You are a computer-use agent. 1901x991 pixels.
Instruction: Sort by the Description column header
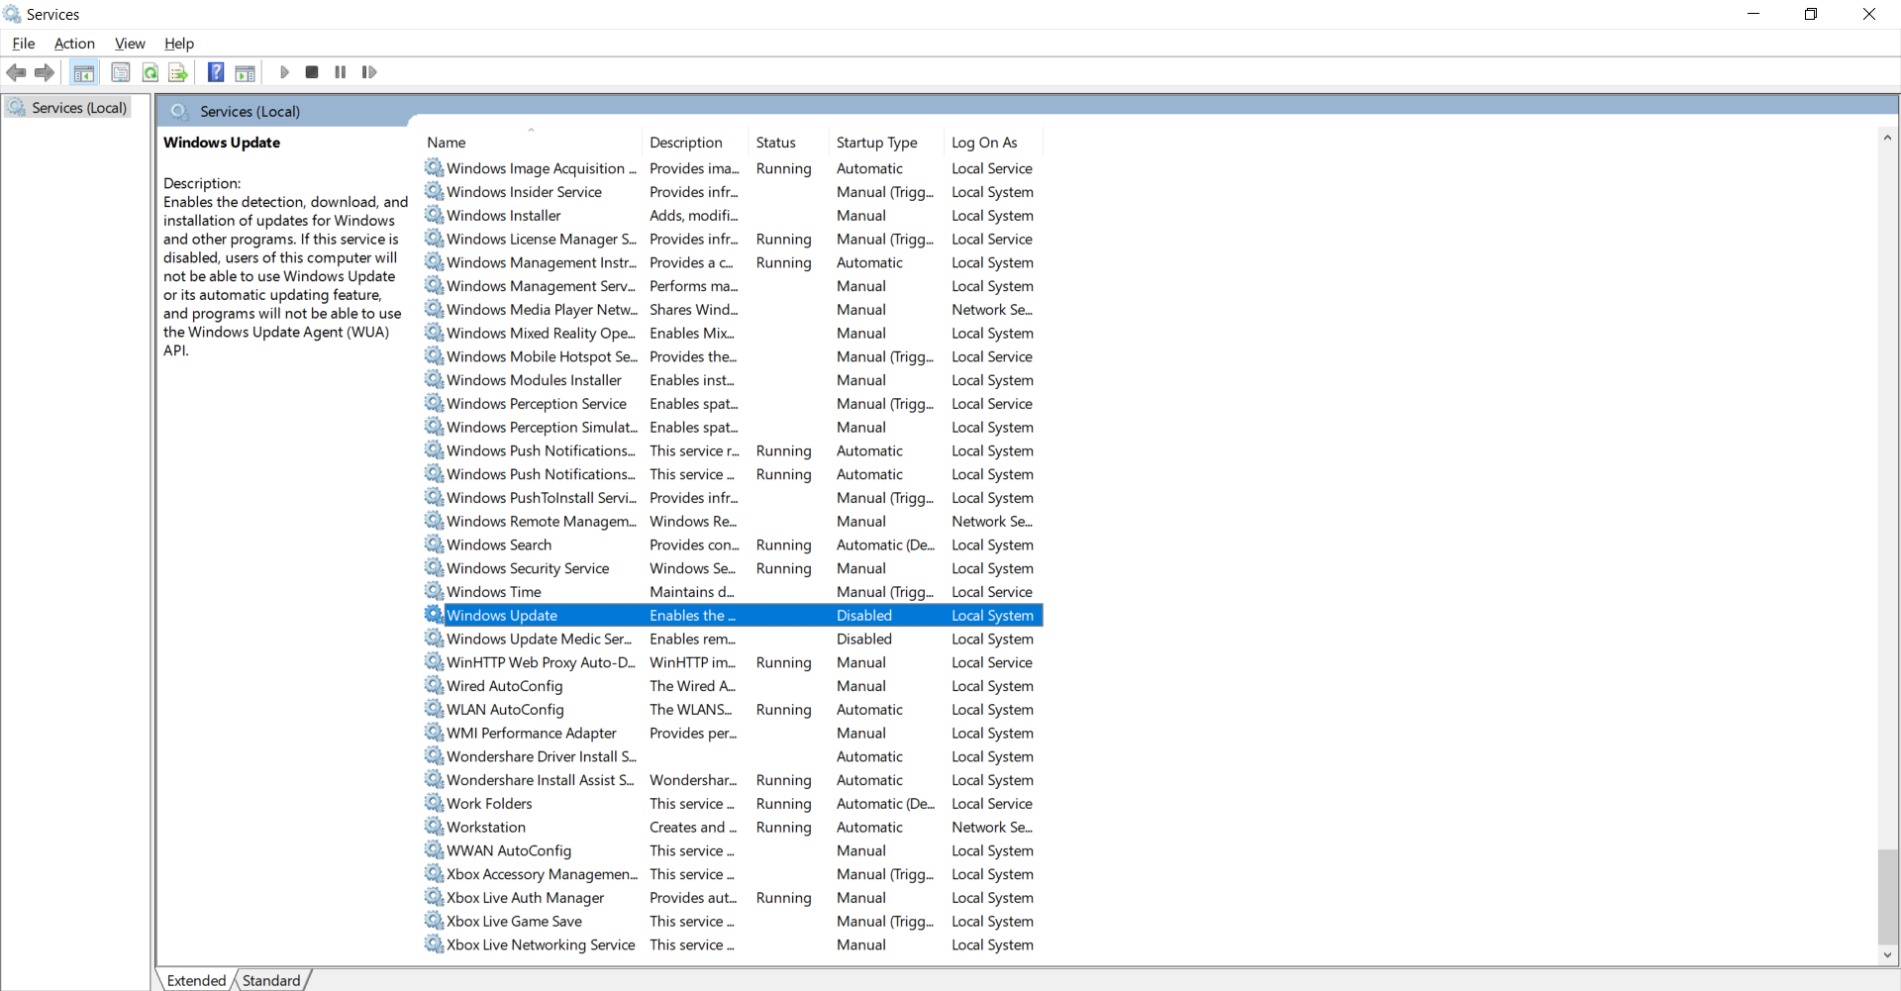(x=695, y=143)
